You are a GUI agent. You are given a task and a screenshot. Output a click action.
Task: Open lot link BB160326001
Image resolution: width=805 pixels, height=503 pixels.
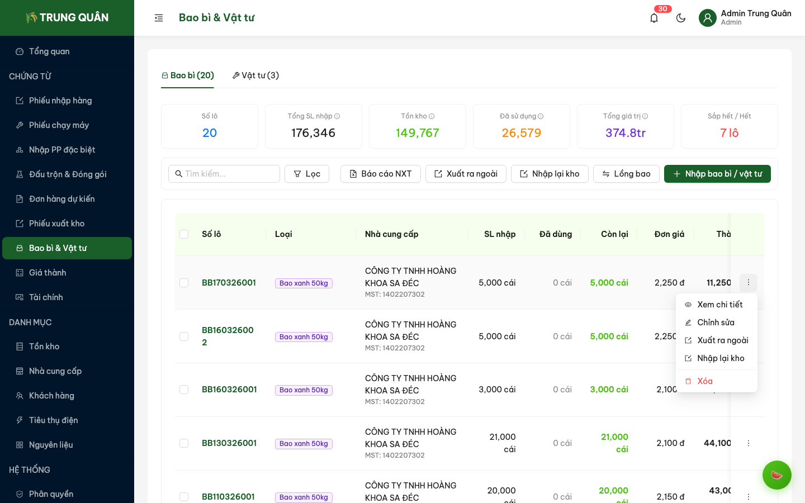click(229, 390)
